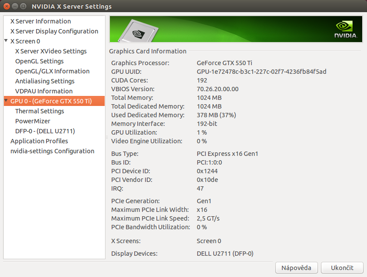Viewport: 367px width, 277px height.
Task: Click the 'GeForce GTX 550 Ti' processor value
Action: pos(224,63)
